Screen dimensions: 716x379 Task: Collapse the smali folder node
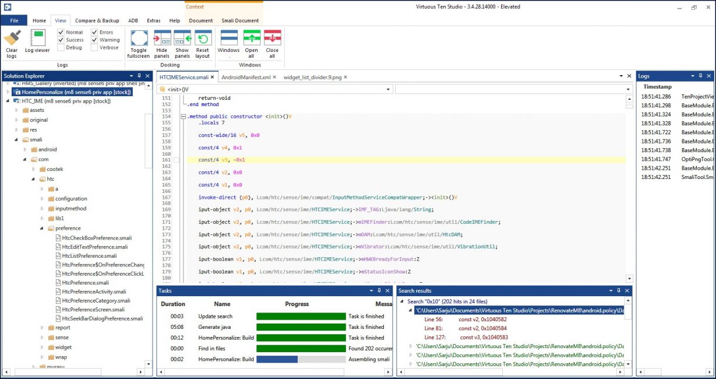point(16,140)
